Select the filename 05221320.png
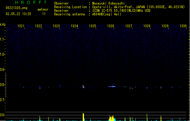Image resolution: width=190 pixels, height=121 pixels. coord(17,8)
